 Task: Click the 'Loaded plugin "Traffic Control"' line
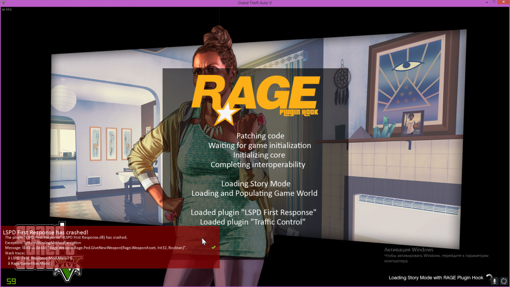tap(253, 222)
